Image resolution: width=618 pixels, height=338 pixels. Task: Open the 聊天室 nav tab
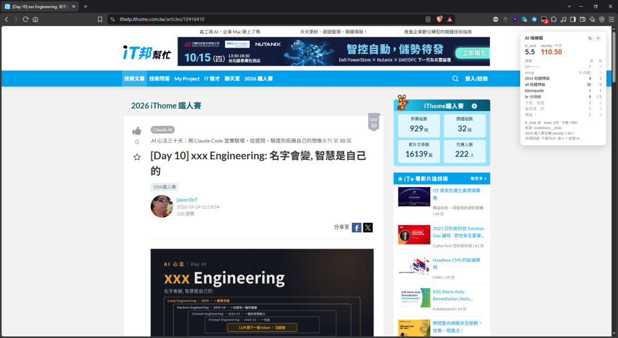tap(232, 79)
